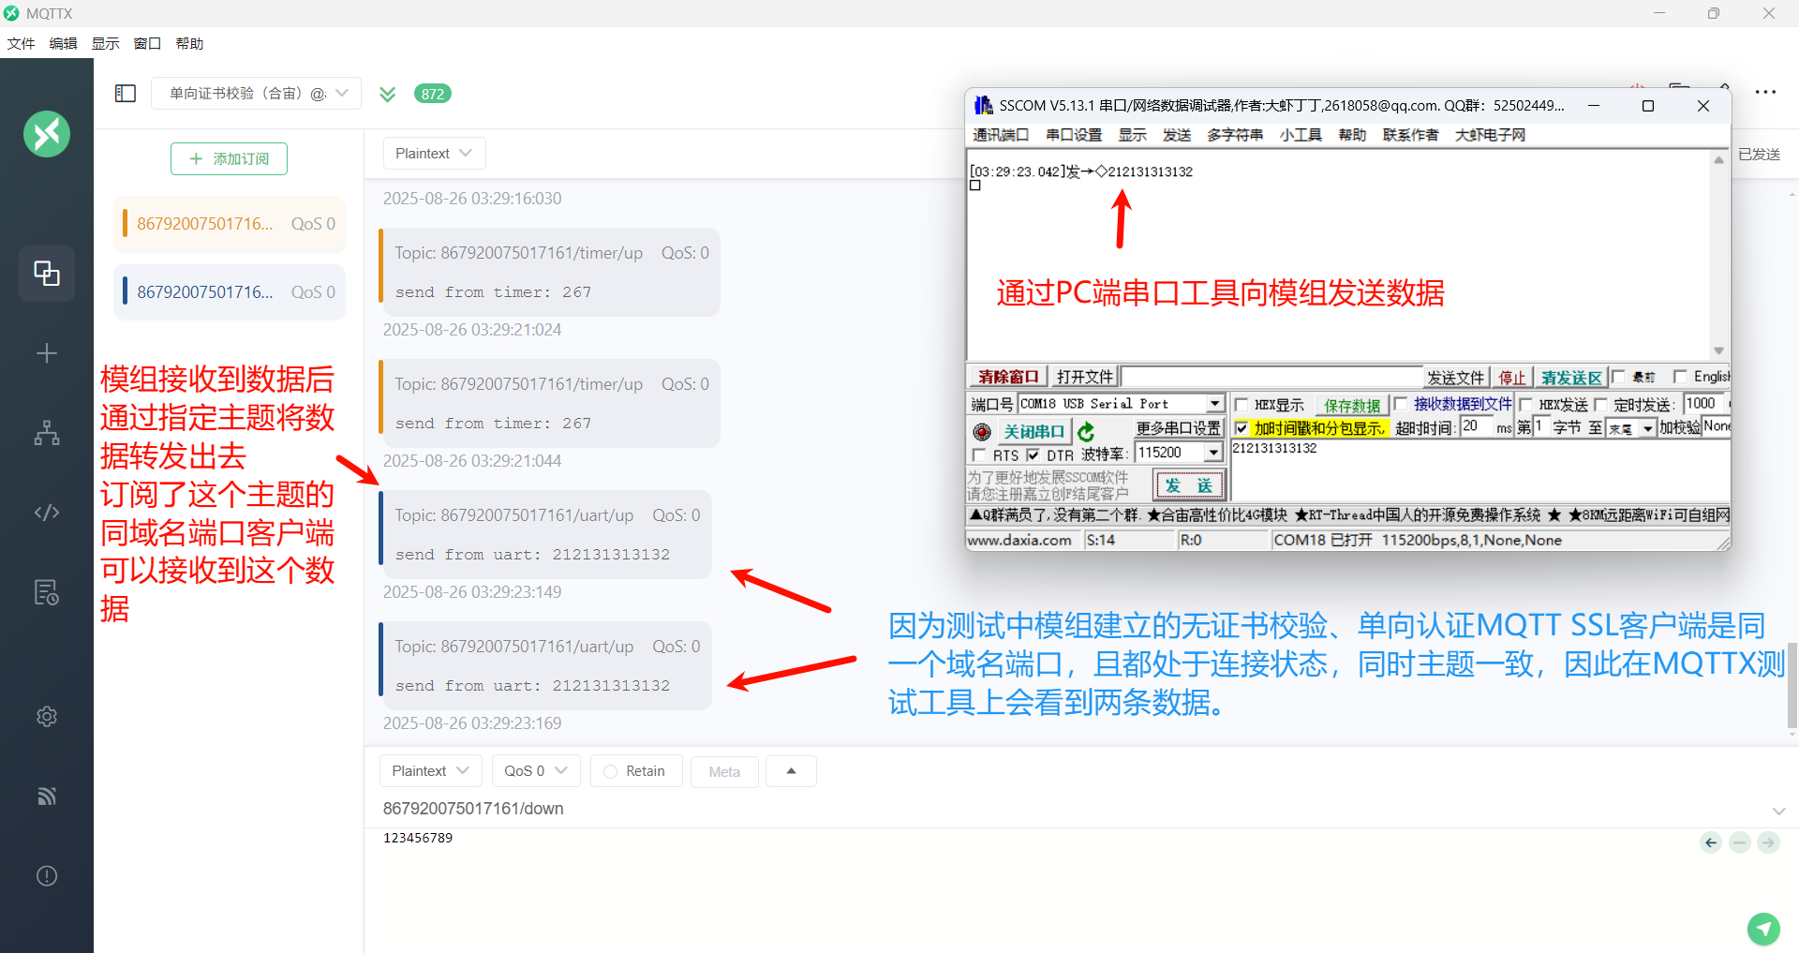Image resolution: width=1799 pixels, height=953 pixels.
Task: Click the green double-chevron collapse icon
Action: [x=387, y=94]
